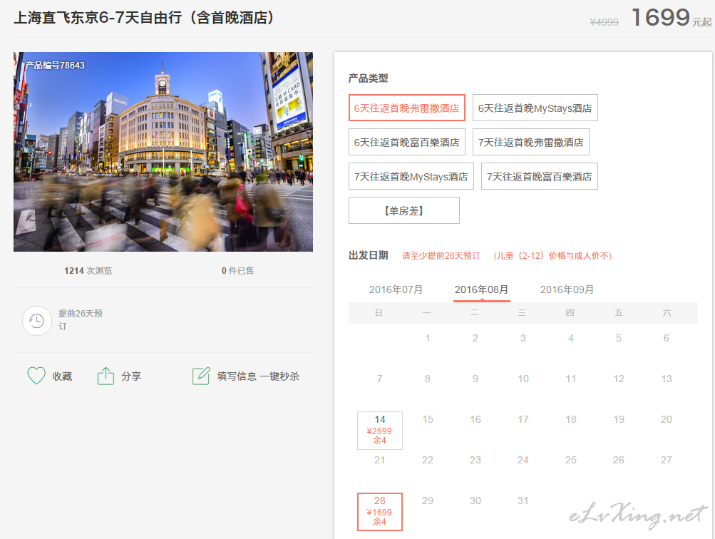
Task: Click the share upload icon
Action: point(106,376)
